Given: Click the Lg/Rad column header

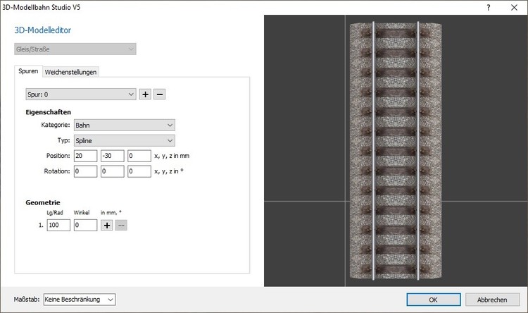Looking at the screenshot, I should (x=55, y=213).
